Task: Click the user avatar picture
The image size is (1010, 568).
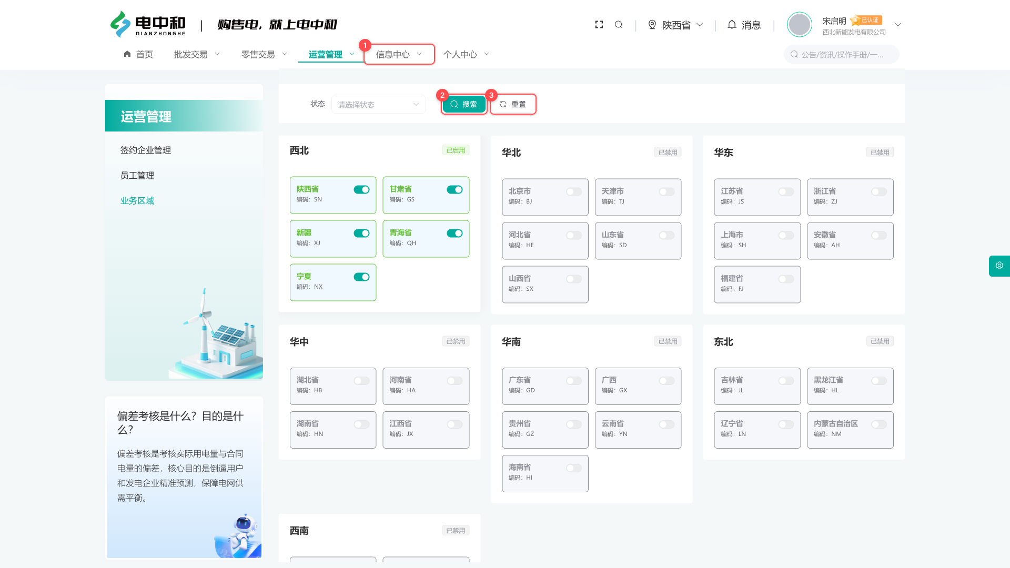Action: pyautogui.click(x=800, y=25)
